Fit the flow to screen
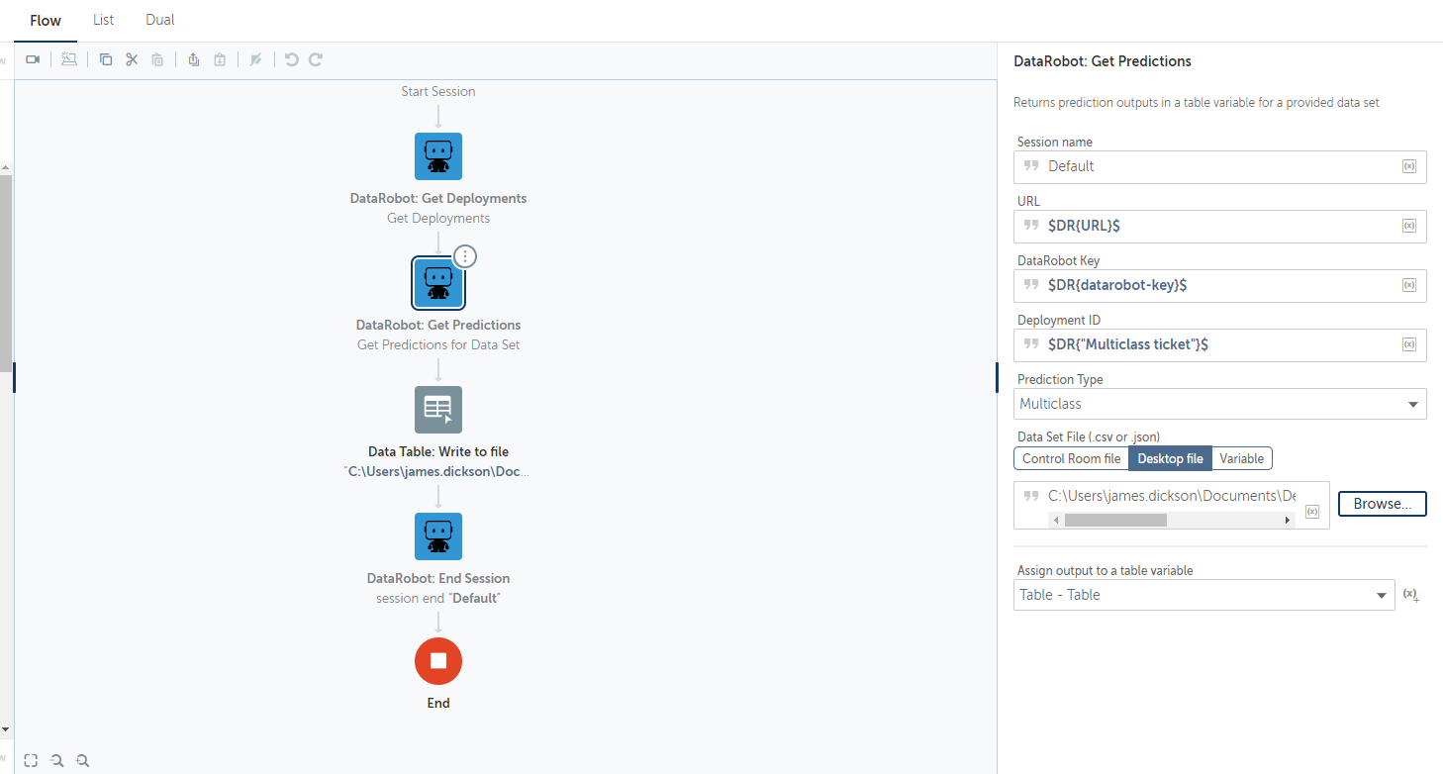The image size is (1443, 774). tap(32, 760)
